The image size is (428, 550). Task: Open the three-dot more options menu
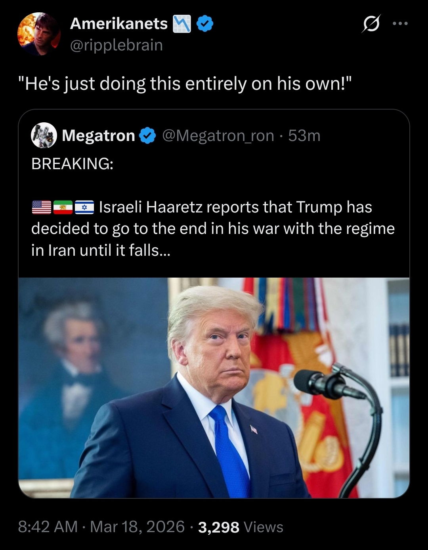[x=400, y=24]
